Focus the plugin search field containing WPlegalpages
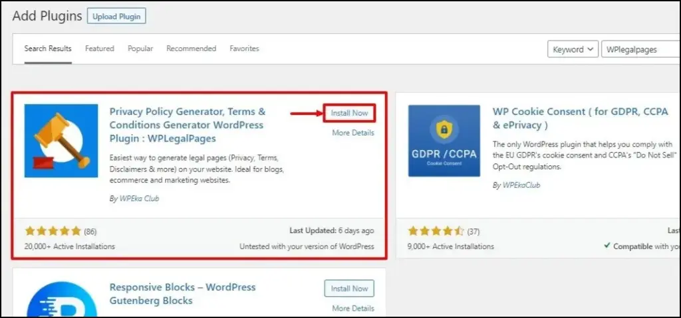This screenshot has width=681, height=318. coord(640,49)
